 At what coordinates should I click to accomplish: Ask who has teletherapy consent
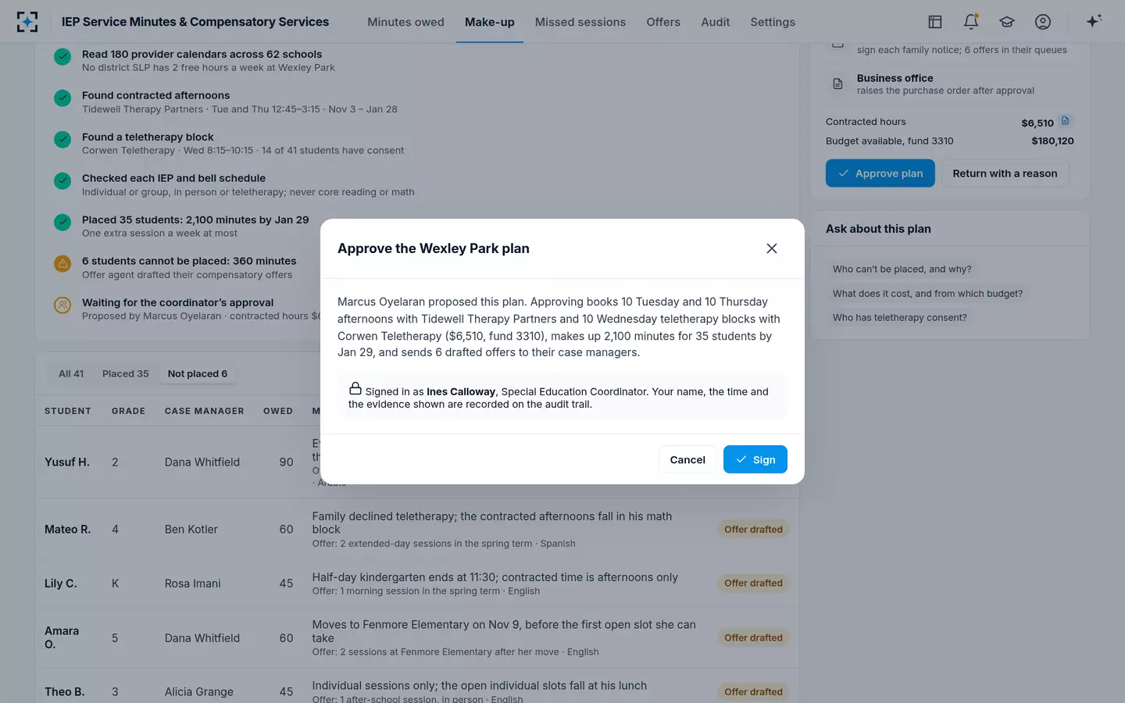click(x=900, y=317)
